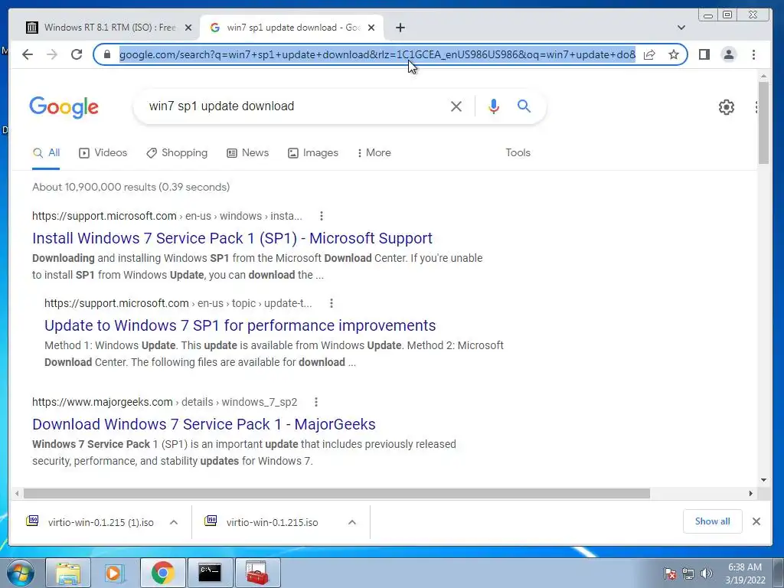Close the win7 sp1 search tab
Screen dimensions: 784x588
(x=371, y=28)
